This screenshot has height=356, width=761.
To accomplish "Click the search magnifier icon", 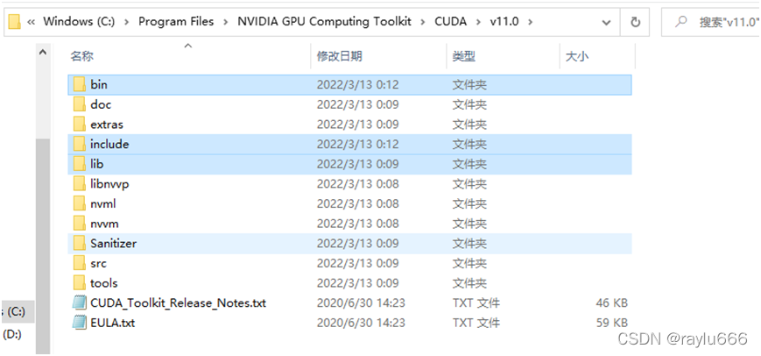I will click(x=681, y=21).
